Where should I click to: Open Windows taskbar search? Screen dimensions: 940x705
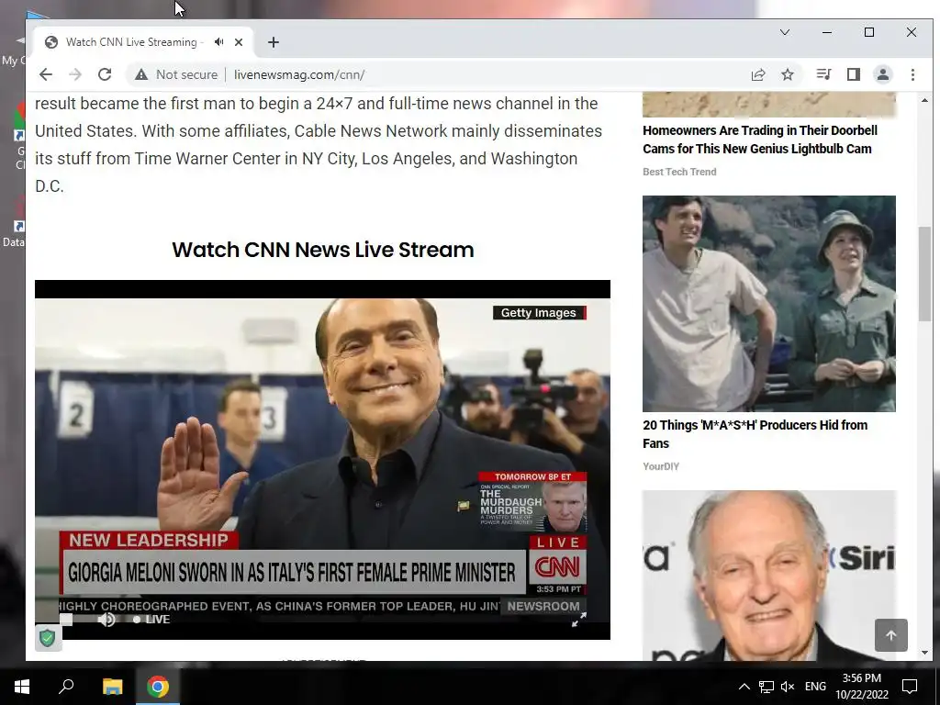(66, 686)
